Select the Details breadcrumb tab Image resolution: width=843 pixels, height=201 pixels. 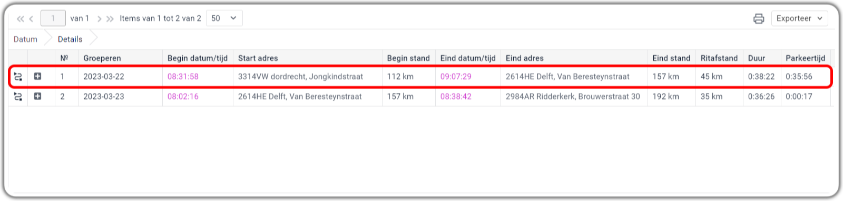tap(70, 39)
